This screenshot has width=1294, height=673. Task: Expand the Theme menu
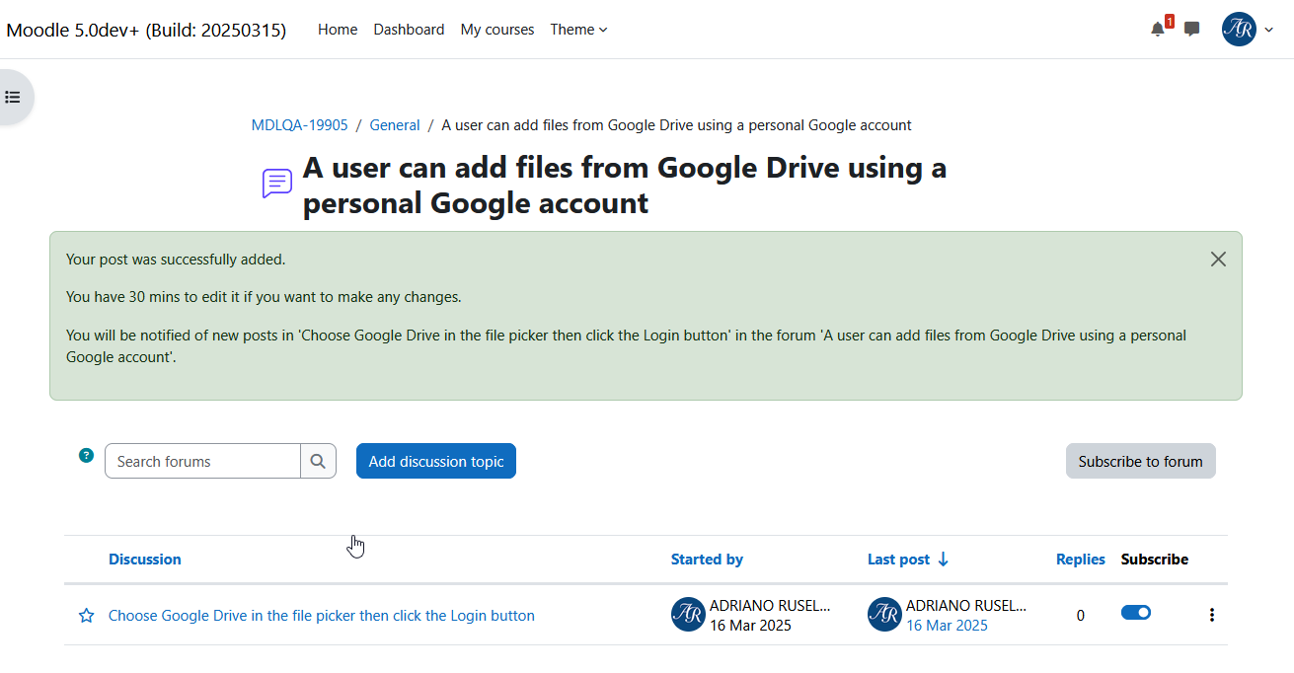(x=578, y=30)
